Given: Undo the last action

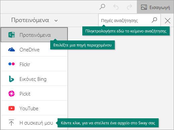Looking at the screenshot, I should pos(116,7).
